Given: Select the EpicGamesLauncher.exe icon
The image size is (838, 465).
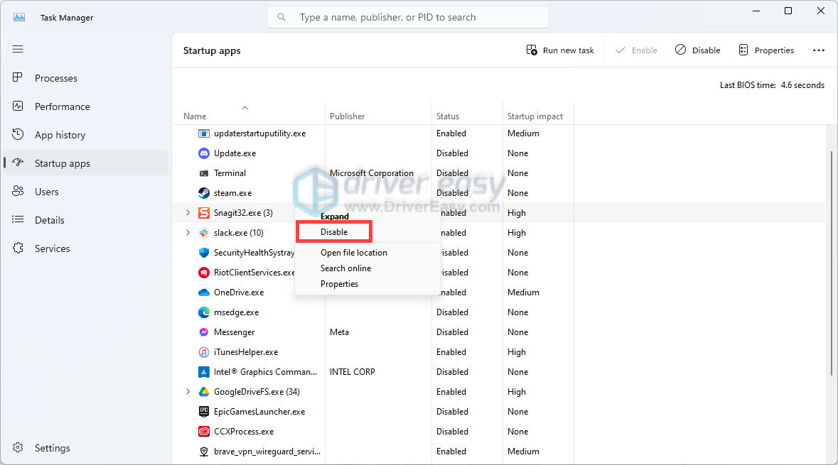Looking at the screenshot, I should (x=204, y=412).
